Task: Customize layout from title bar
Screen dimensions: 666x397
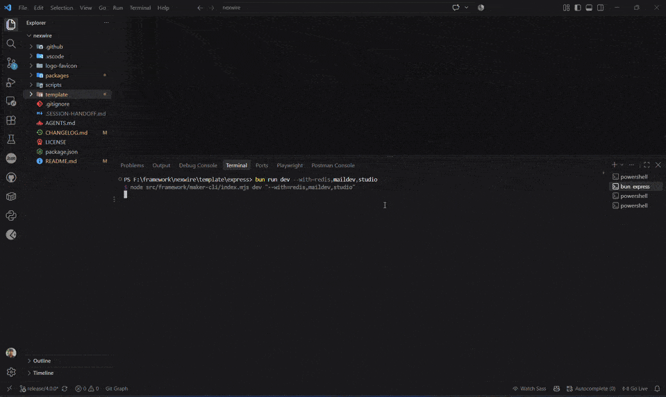Action: pos(566,8)
